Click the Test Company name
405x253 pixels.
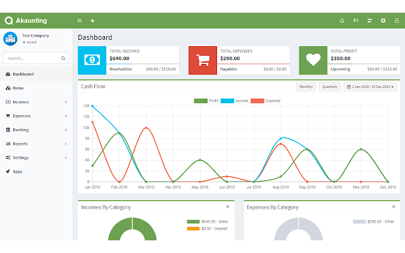tap(35, 35)
